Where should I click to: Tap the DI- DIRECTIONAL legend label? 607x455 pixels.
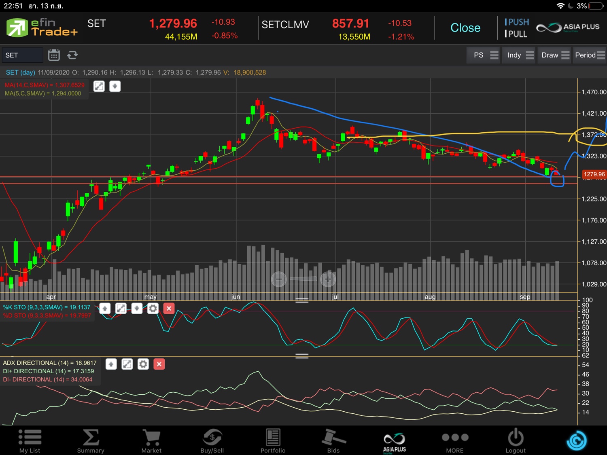48,379
